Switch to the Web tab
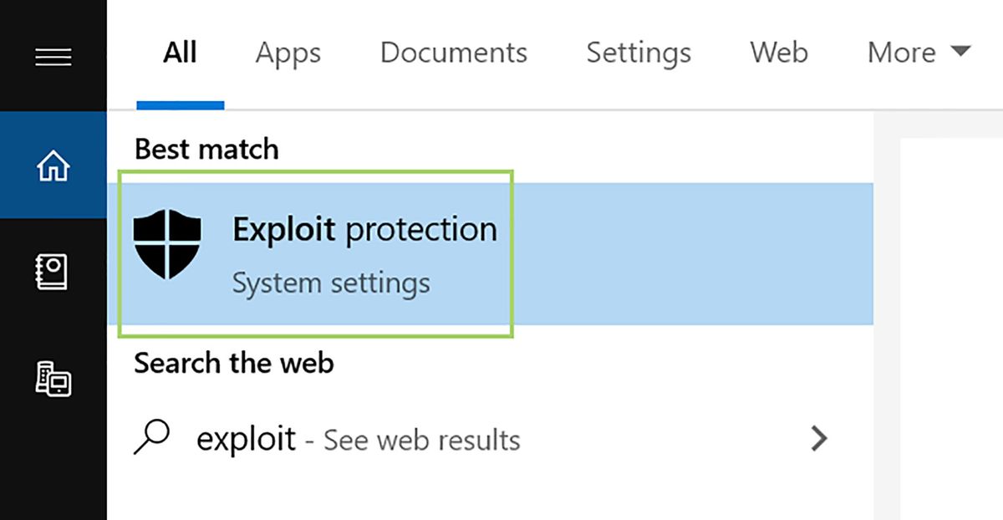Screen dimensions: 1003x520 click(x=778, y=53)
